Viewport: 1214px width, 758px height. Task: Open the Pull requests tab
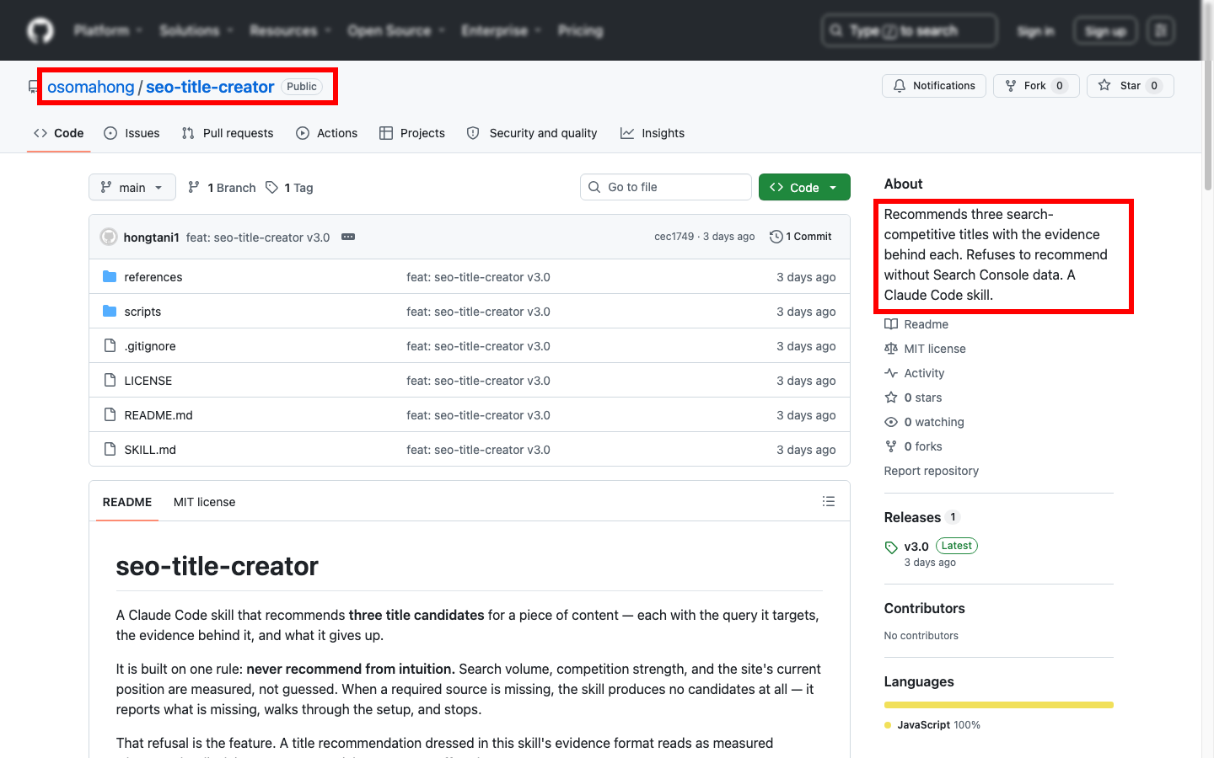(228, 133)
